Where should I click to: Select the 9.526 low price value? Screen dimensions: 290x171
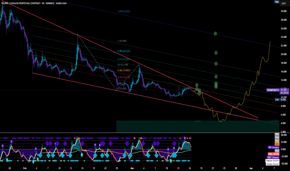click(283, 99)
